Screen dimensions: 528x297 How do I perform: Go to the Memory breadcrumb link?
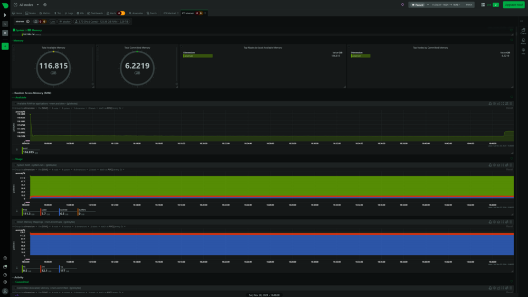(x=36, y=30)
